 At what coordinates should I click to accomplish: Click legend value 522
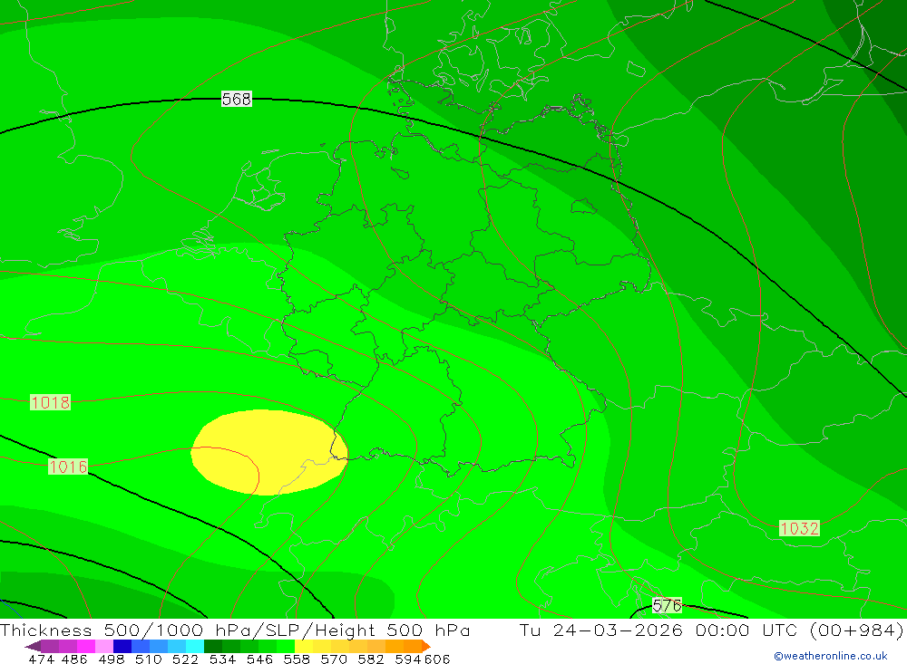[x=185, y=659]
